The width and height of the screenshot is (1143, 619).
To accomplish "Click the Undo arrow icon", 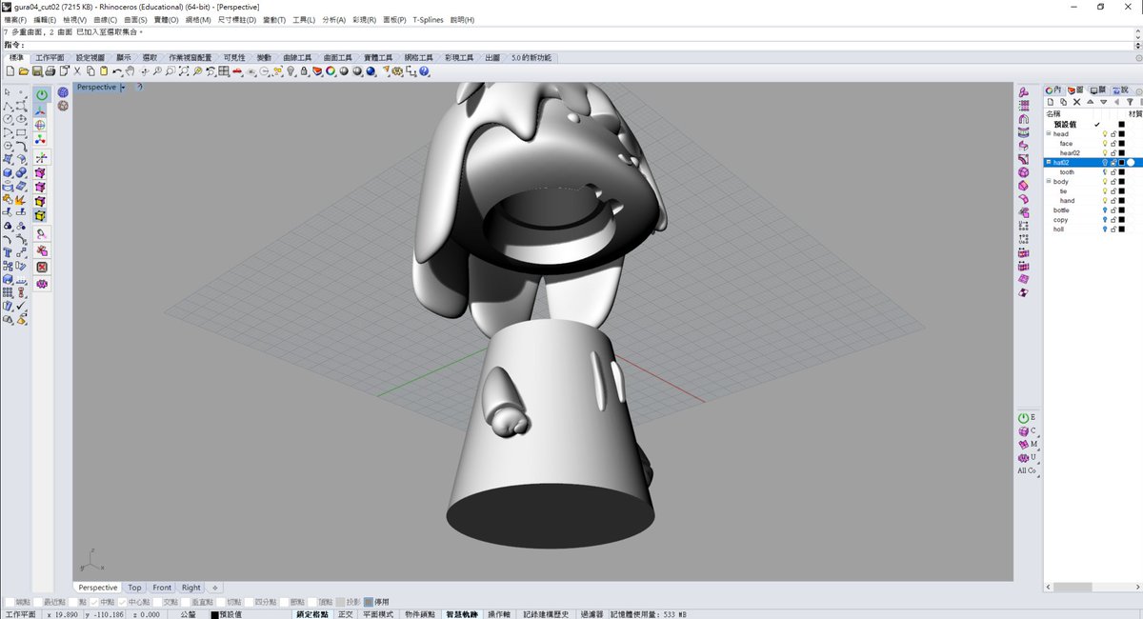I will pyautogui.click(x=117, y=71).
